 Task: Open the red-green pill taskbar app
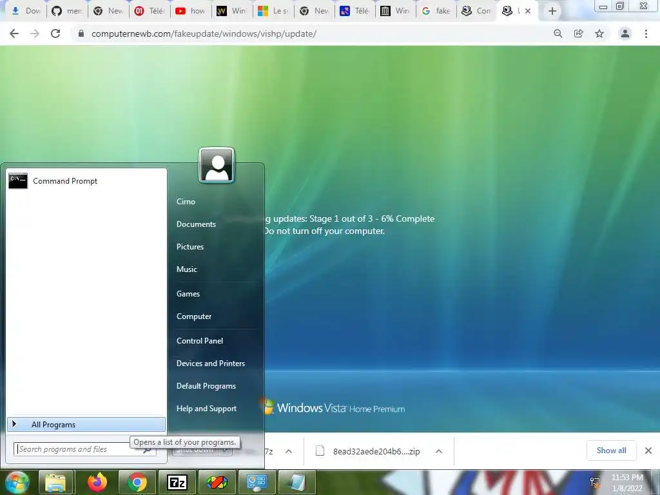217,482
